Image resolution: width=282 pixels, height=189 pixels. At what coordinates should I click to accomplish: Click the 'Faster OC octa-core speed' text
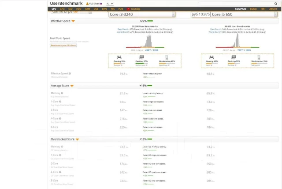click(154, 181)
